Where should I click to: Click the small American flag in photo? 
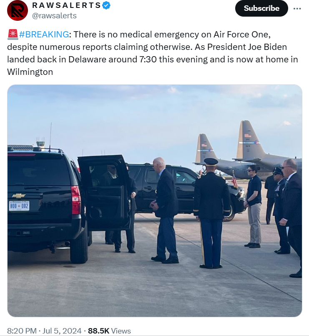click(x=234, y=179)
